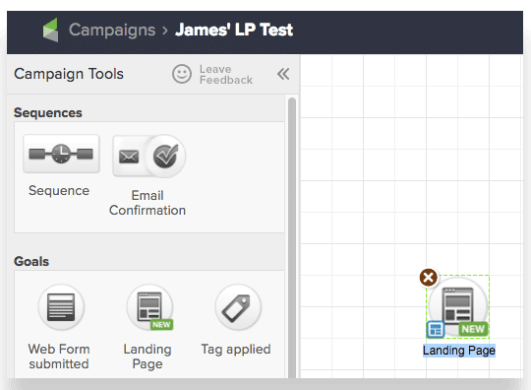
Task: Click the James' LP Test campaign title
Action: (x=234, y=30)
